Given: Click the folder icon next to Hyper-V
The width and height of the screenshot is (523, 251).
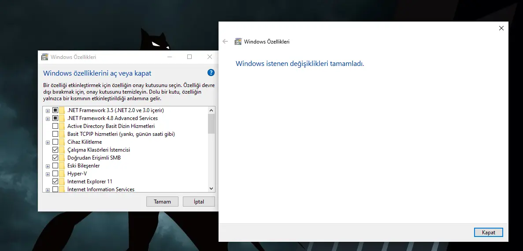Looking at the screenshot, I should tap(62, 174).
